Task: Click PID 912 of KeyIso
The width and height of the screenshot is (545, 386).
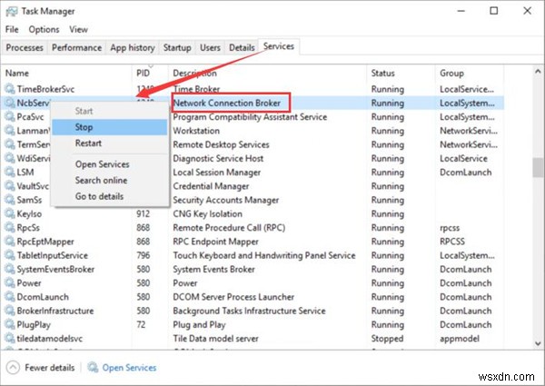Action: point(143,213)
